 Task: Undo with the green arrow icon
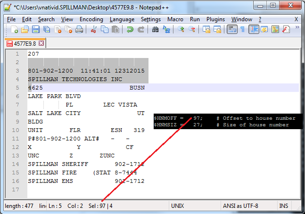pos(130,30)
